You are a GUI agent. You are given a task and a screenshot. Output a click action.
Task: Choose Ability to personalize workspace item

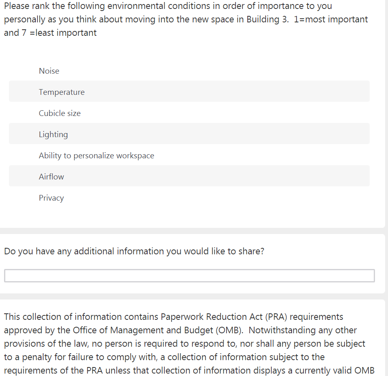pos(96,155)
